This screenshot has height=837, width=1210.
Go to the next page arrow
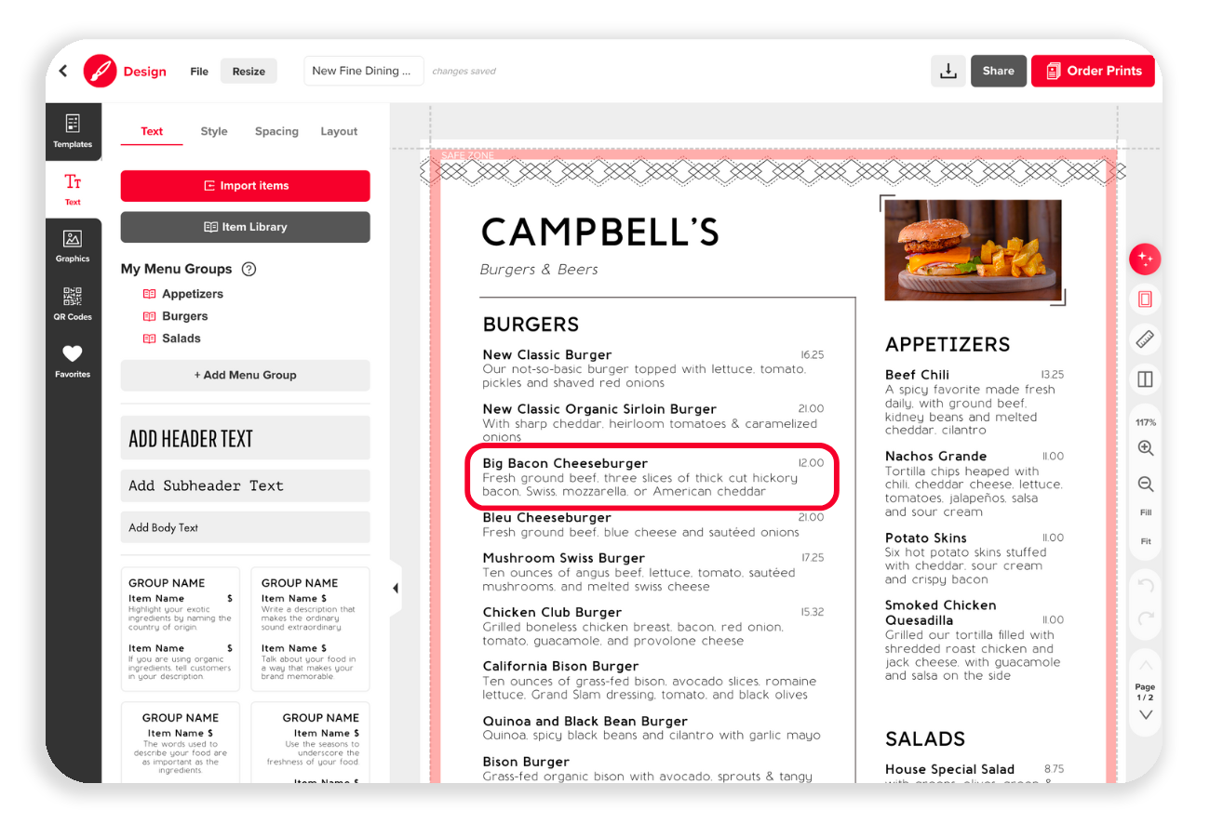click(1146, 715)
